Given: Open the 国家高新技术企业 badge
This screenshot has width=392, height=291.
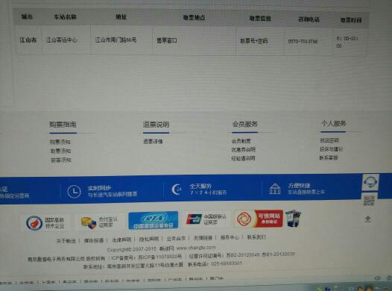Looking at the screenshot, I should pos(45,222).
